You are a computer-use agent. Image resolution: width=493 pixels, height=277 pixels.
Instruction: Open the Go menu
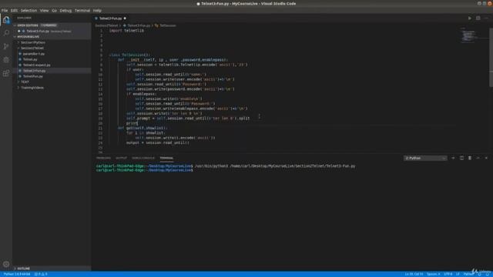[55, 10]
